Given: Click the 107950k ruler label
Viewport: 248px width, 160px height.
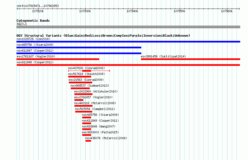Looking at the screenshot, I should (179, 11).
